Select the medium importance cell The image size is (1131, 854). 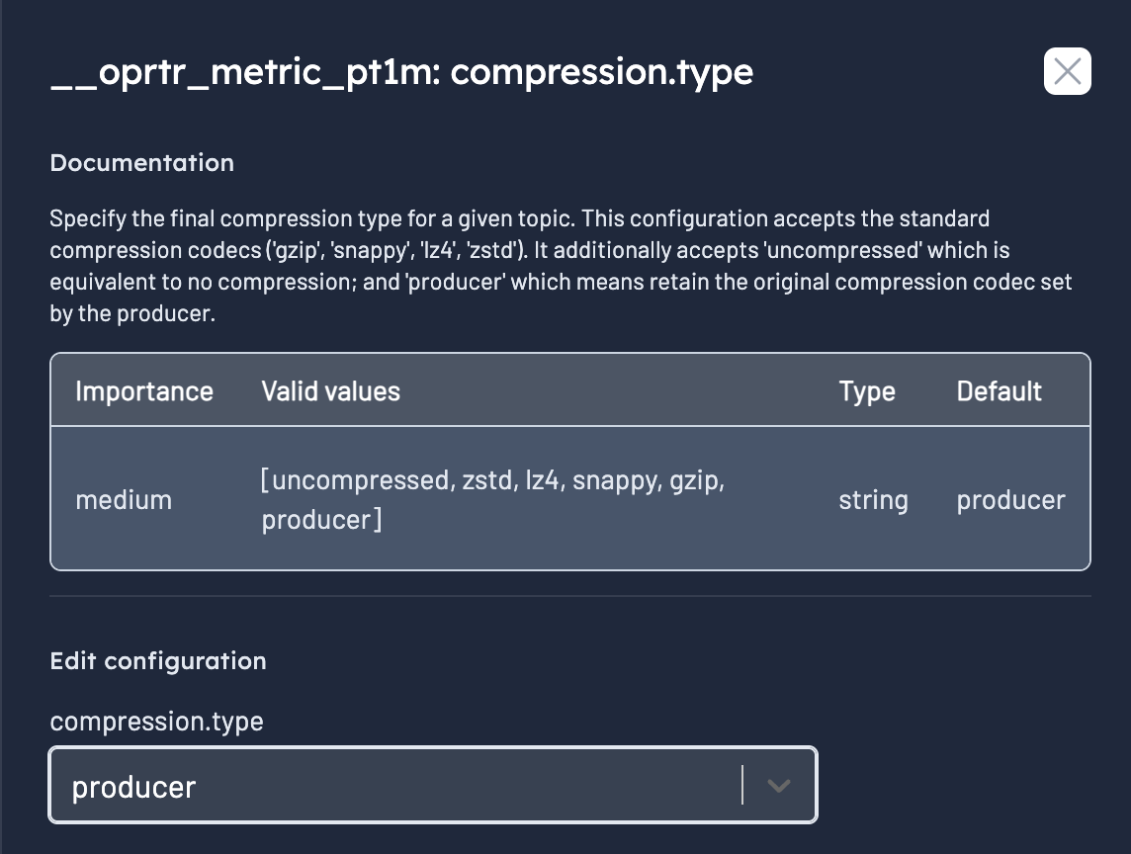[123, 499]
